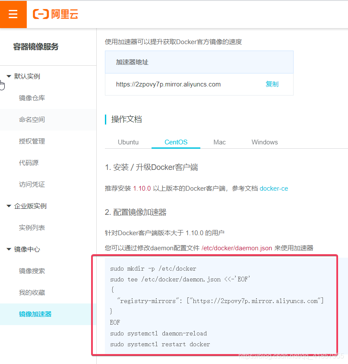Click the "sudo mkdir -p /etc/docker" line
This screenshot has height=364, width=348.
tap(153, 268)
